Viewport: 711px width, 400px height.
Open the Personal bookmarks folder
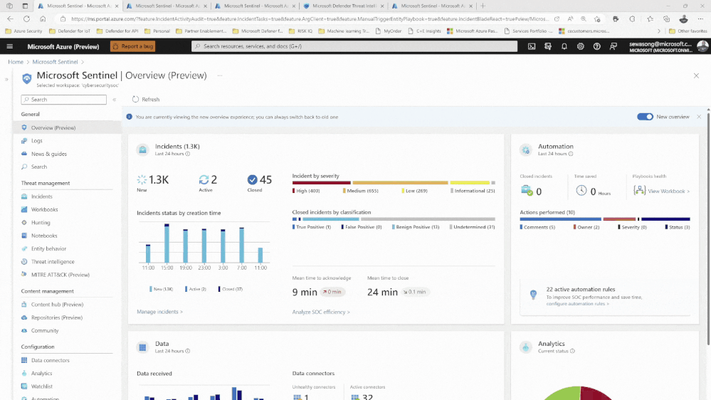pos(157,31)
